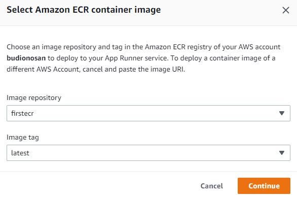
Task: Click the latest value text
Action: (20, 153)
